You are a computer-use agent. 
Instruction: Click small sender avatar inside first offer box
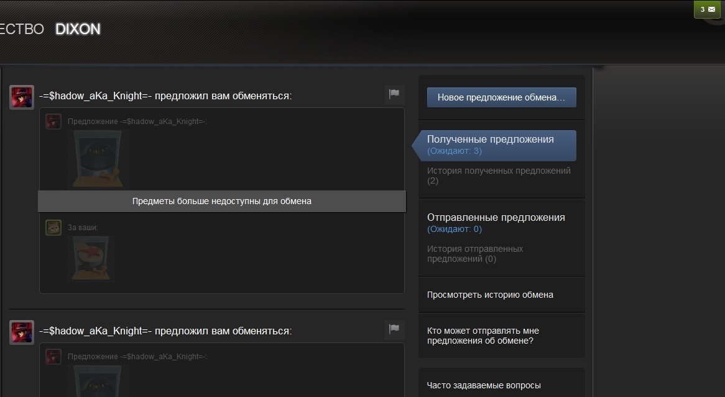(53, 122)
